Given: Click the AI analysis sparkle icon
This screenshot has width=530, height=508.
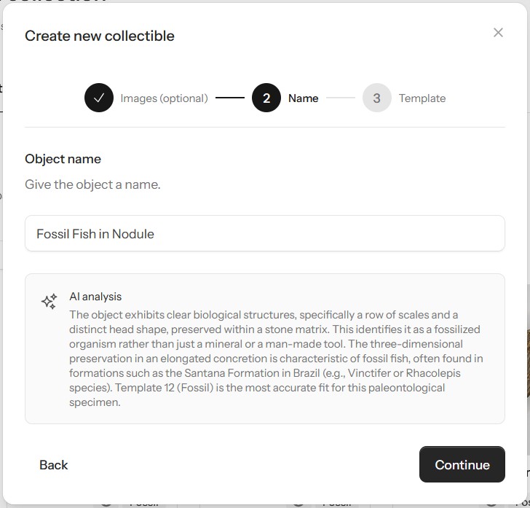Looking at the screenshot, I should click(50, 302).
